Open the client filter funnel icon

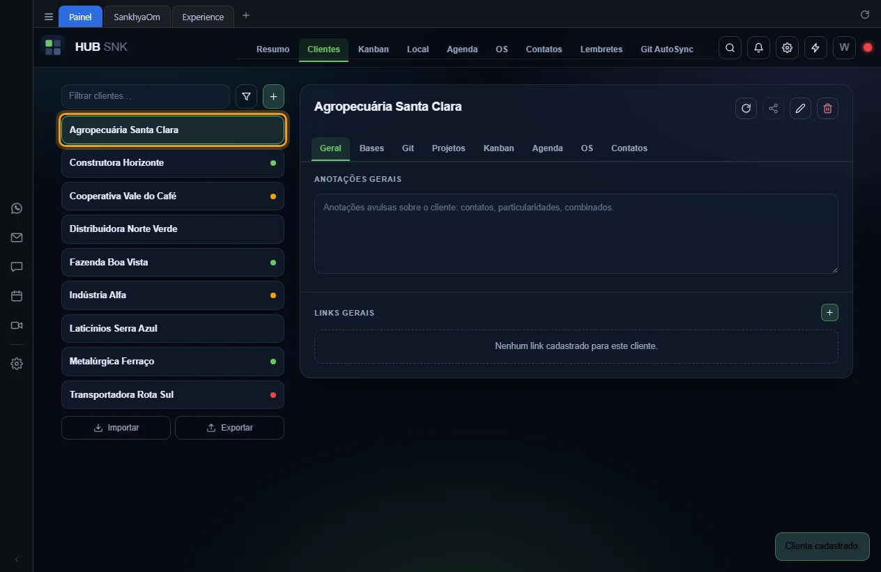[x=246, y=96]
